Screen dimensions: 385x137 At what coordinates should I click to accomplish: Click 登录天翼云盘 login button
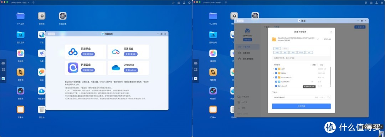130,54
